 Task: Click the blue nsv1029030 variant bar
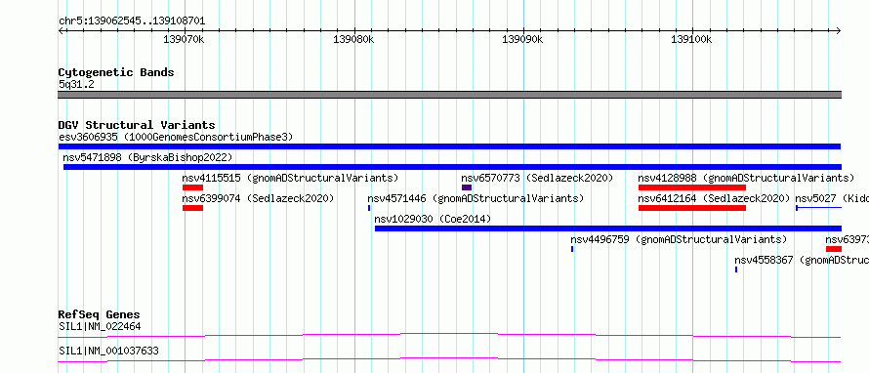click(x=608, y=228)
